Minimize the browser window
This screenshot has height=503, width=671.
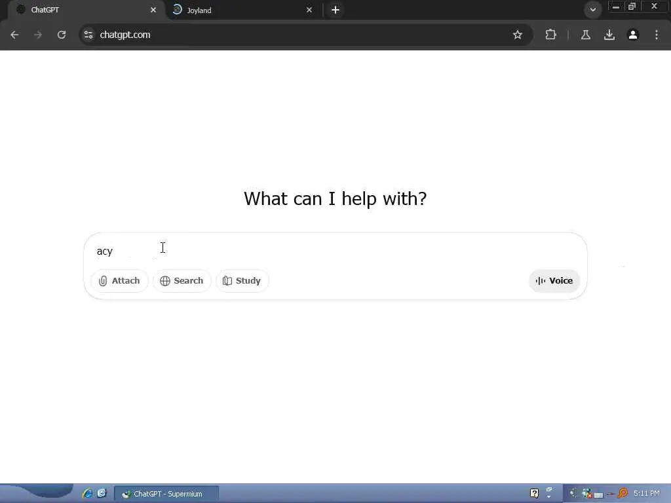point(616,7)
